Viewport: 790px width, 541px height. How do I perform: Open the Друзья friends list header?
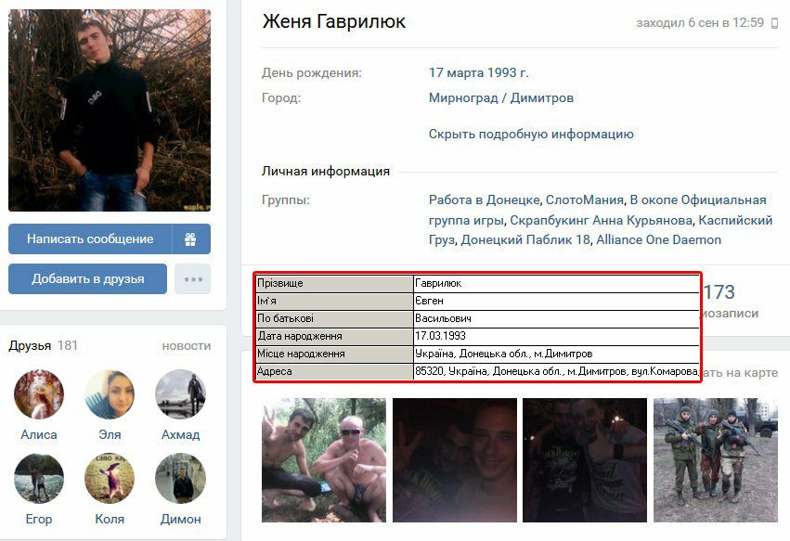pos(30,345)
